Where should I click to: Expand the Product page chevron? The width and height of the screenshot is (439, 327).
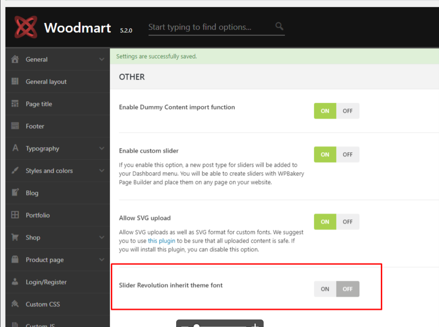[102, 260]
